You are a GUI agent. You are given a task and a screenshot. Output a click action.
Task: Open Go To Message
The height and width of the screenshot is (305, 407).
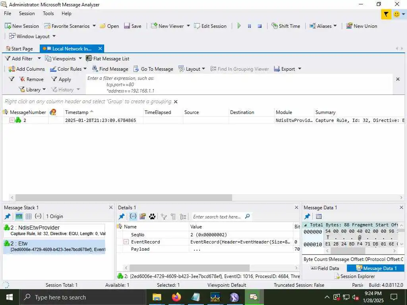(153, 69)
